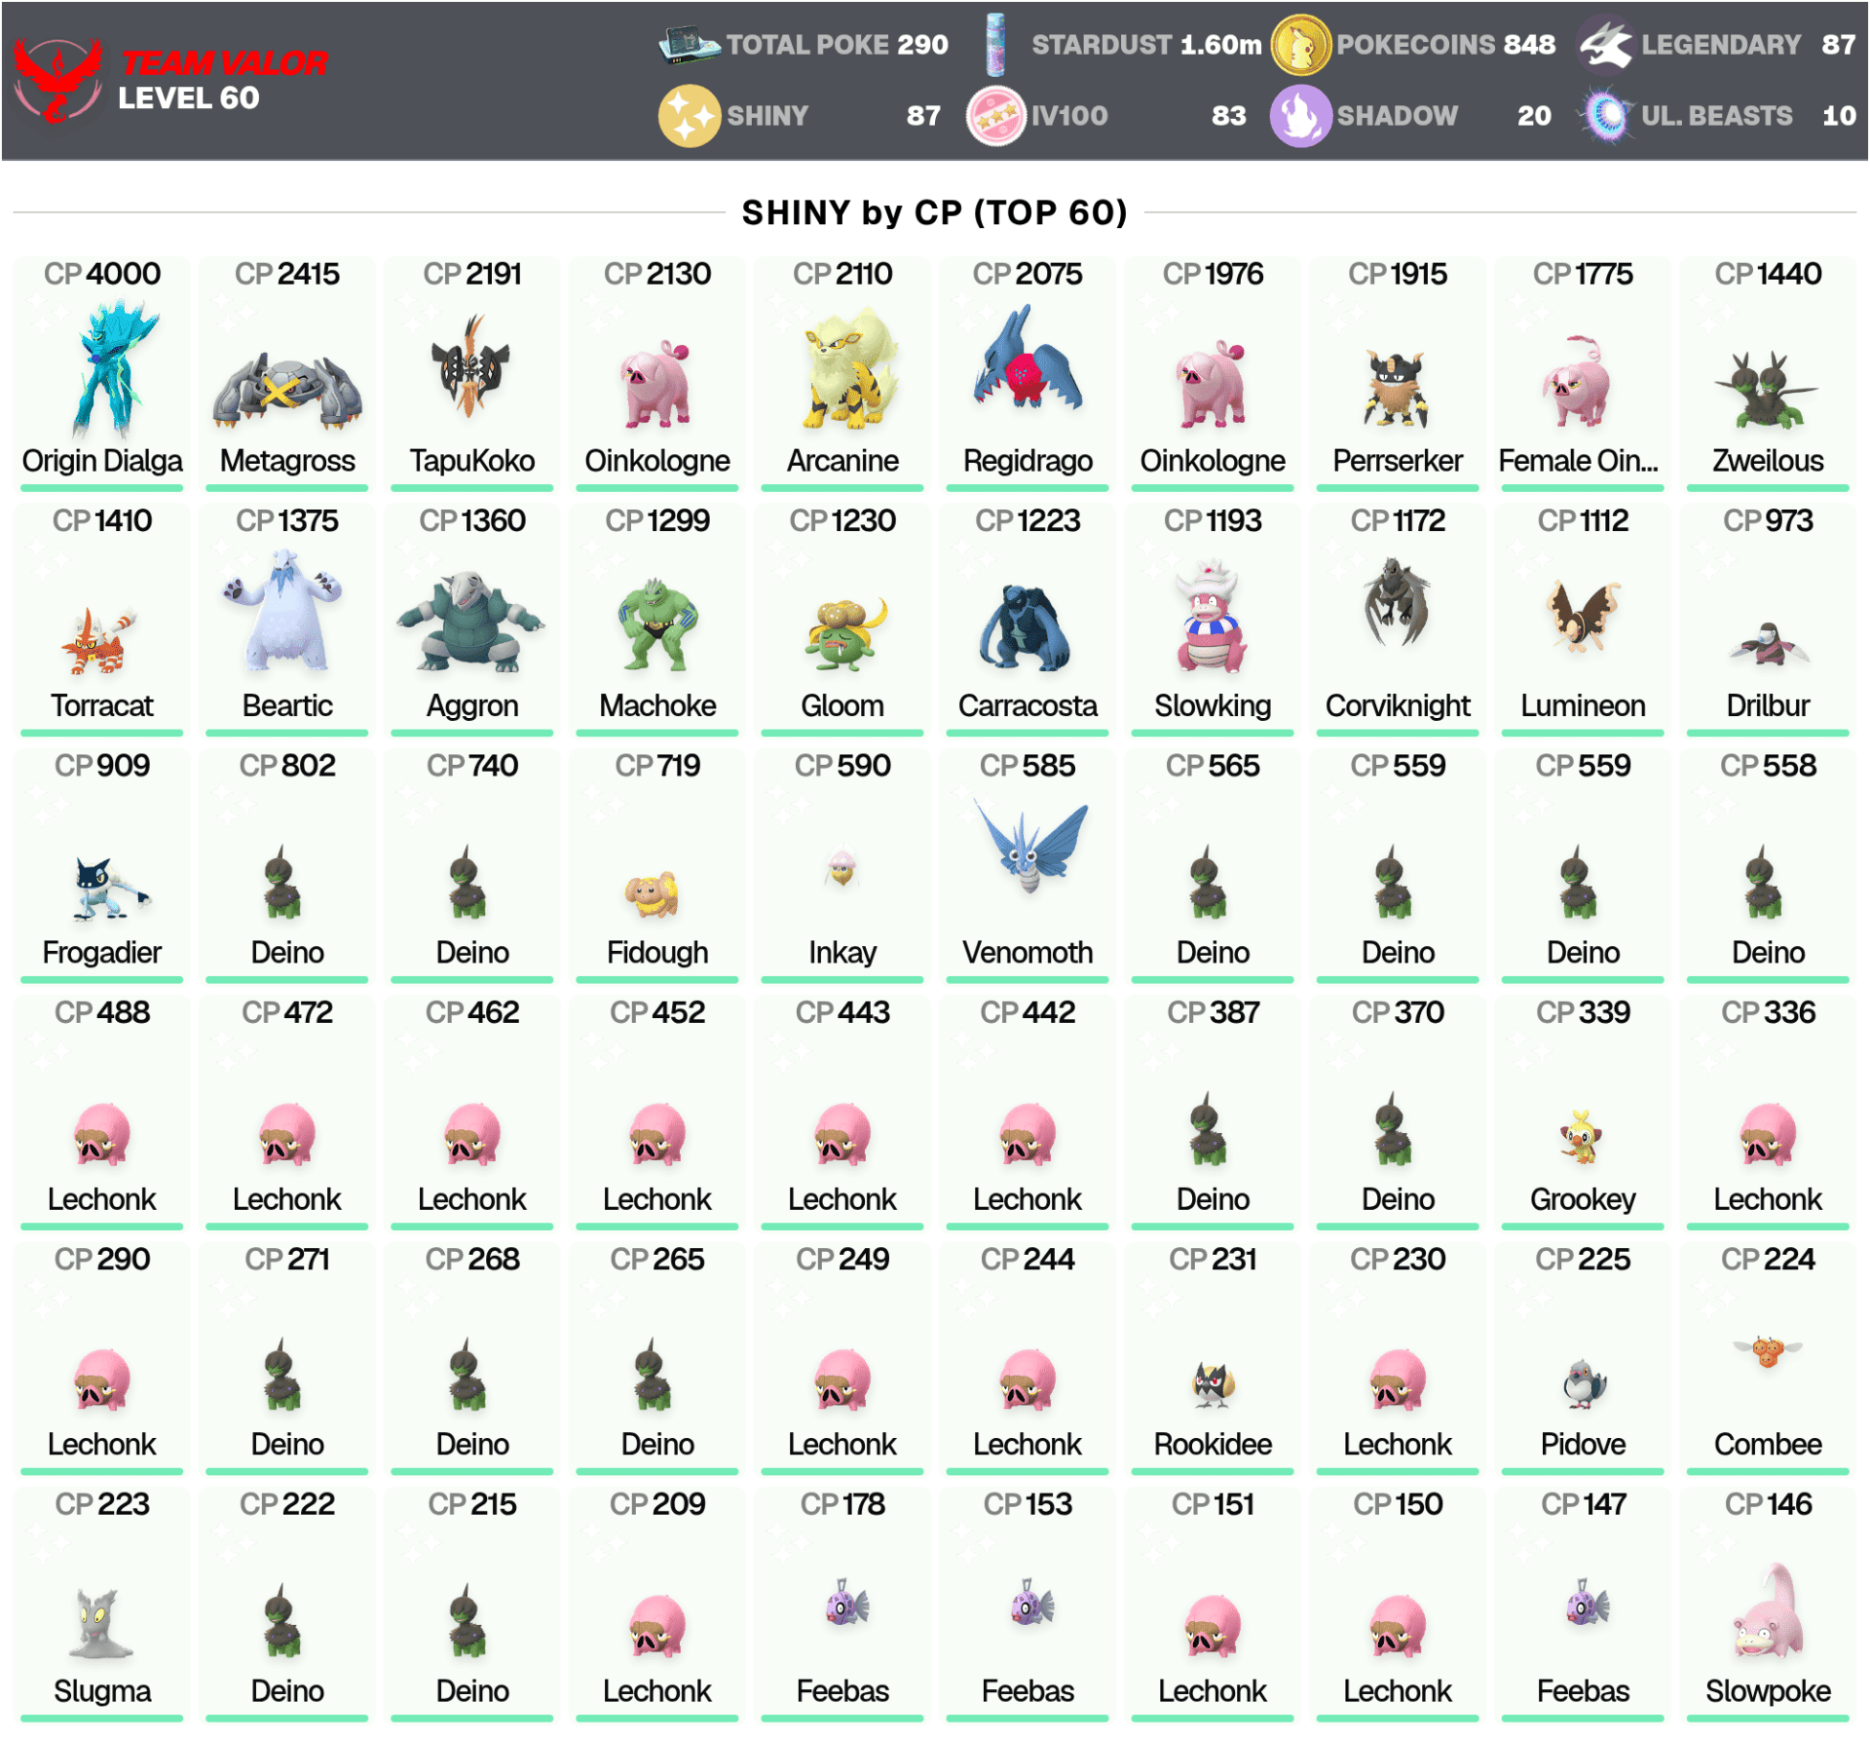Image resolution: width=1870 pixels, height=1739 pixels.
Task: Click the LEVEL 60 label
Action: [x=189, y=98]
